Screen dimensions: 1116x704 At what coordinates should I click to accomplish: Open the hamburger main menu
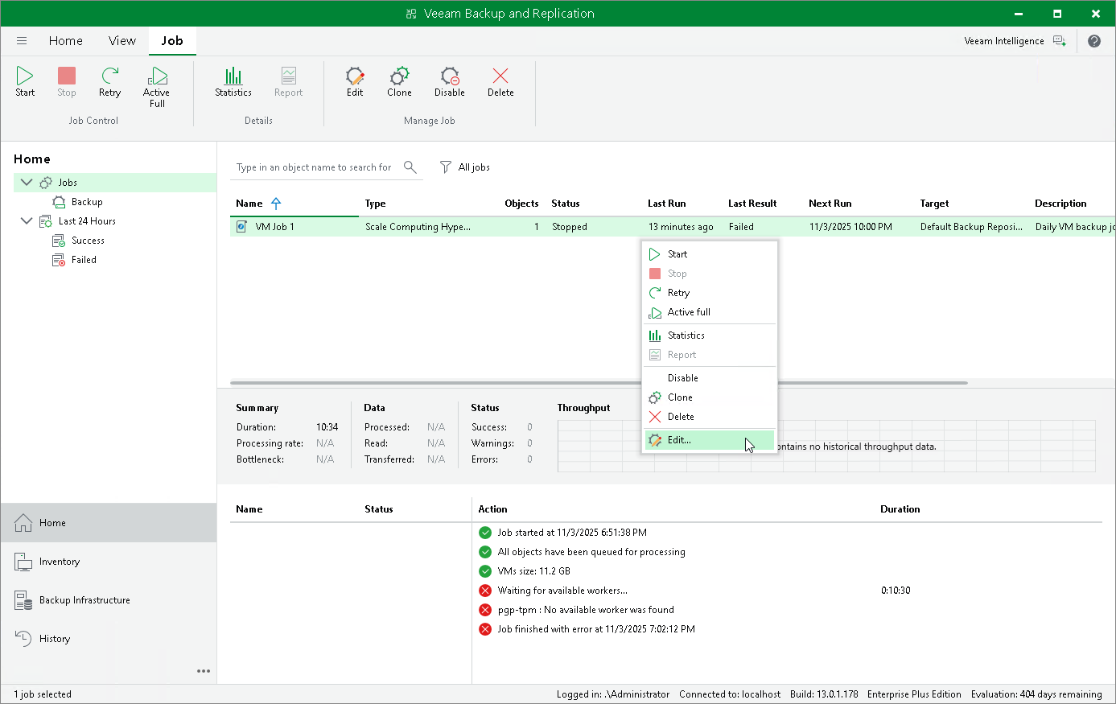[x=22, y=41]
